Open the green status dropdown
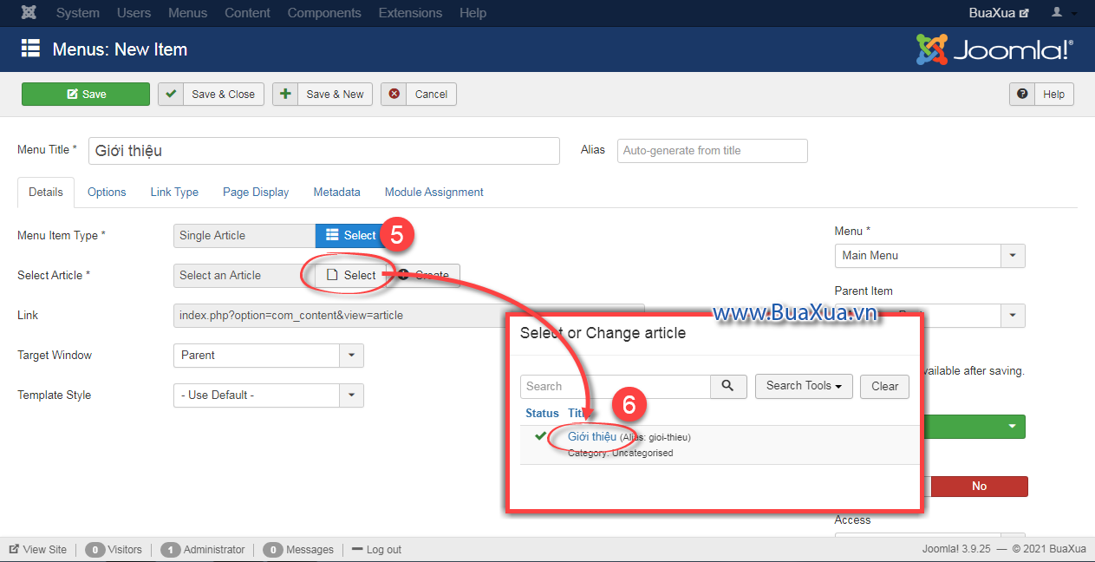The image size is (1095, 562). [974, 426]
